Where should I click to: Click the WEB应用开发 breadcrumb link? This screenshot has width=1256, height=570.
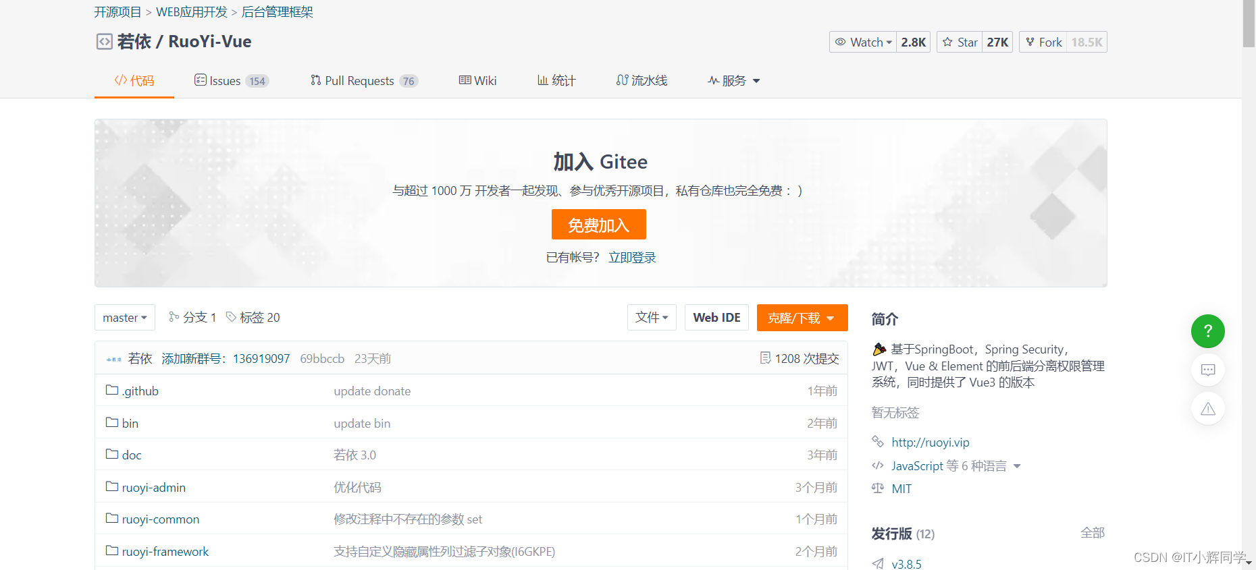click(192, 12)
